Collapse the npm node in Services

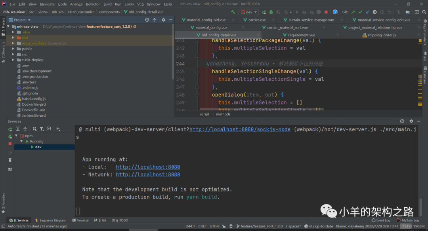[x=16, y=135]
